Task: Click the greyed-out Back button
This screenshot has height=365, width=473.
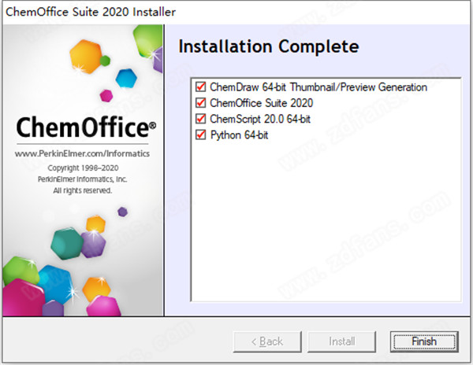Action: 266,341
